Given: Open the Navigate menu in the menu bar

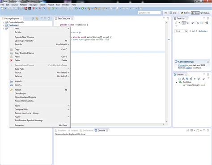Looking at the screenshot, I should click(34, 5).
